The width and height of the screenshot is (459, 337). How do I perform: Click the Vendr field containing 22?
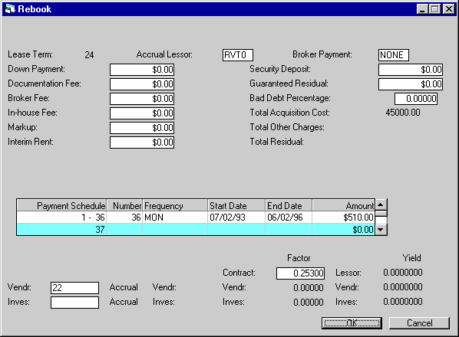[74, 288]
